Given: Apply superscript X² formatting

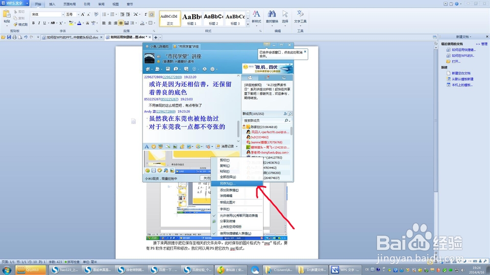Looking at the screenshot, I should click(x=61, y=23).
